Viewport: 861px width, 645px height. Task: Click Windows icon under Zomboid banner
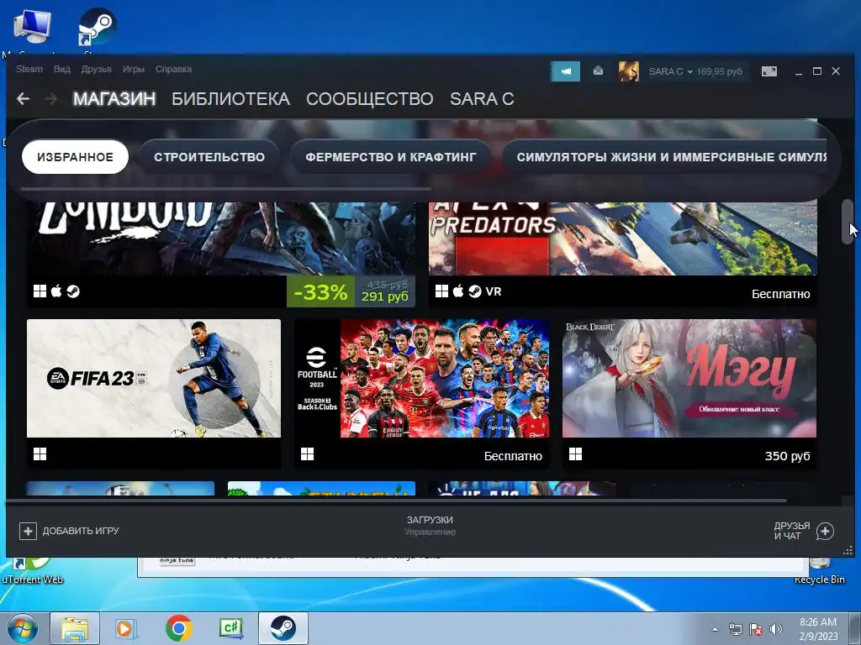point(40,291)
